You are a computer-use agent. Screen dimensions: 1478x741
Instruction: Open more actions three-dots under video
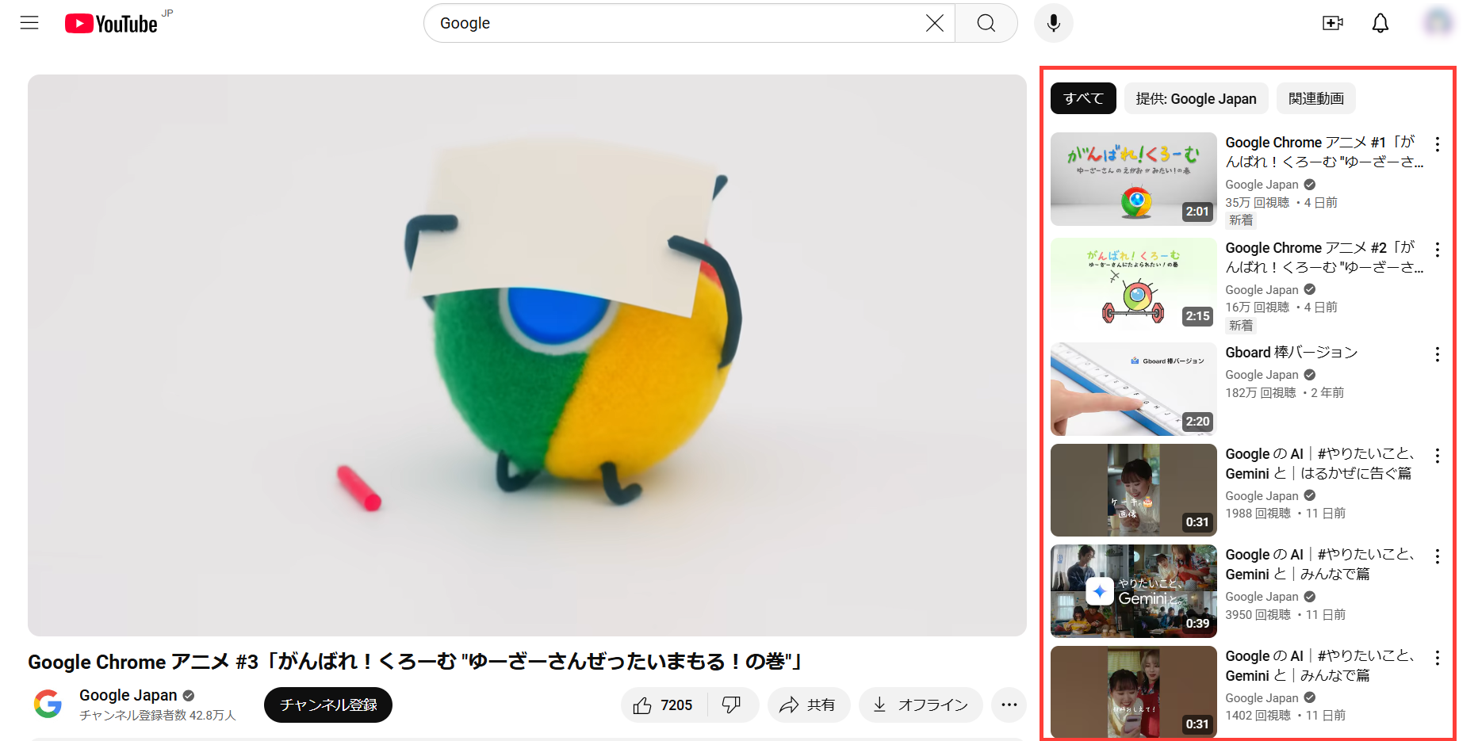(1009, 705)
